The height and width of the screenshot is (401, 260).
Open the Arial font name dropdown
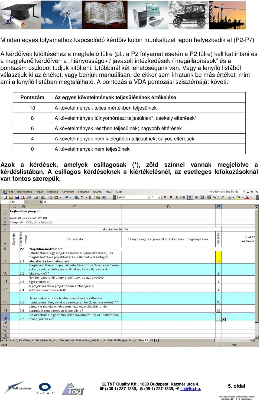click(x=149, y=197)
